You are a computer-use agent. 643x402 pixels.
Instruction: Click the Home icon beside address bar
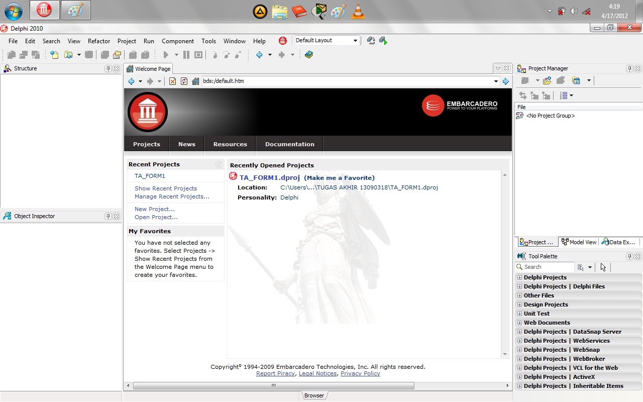tap(196, 81)
